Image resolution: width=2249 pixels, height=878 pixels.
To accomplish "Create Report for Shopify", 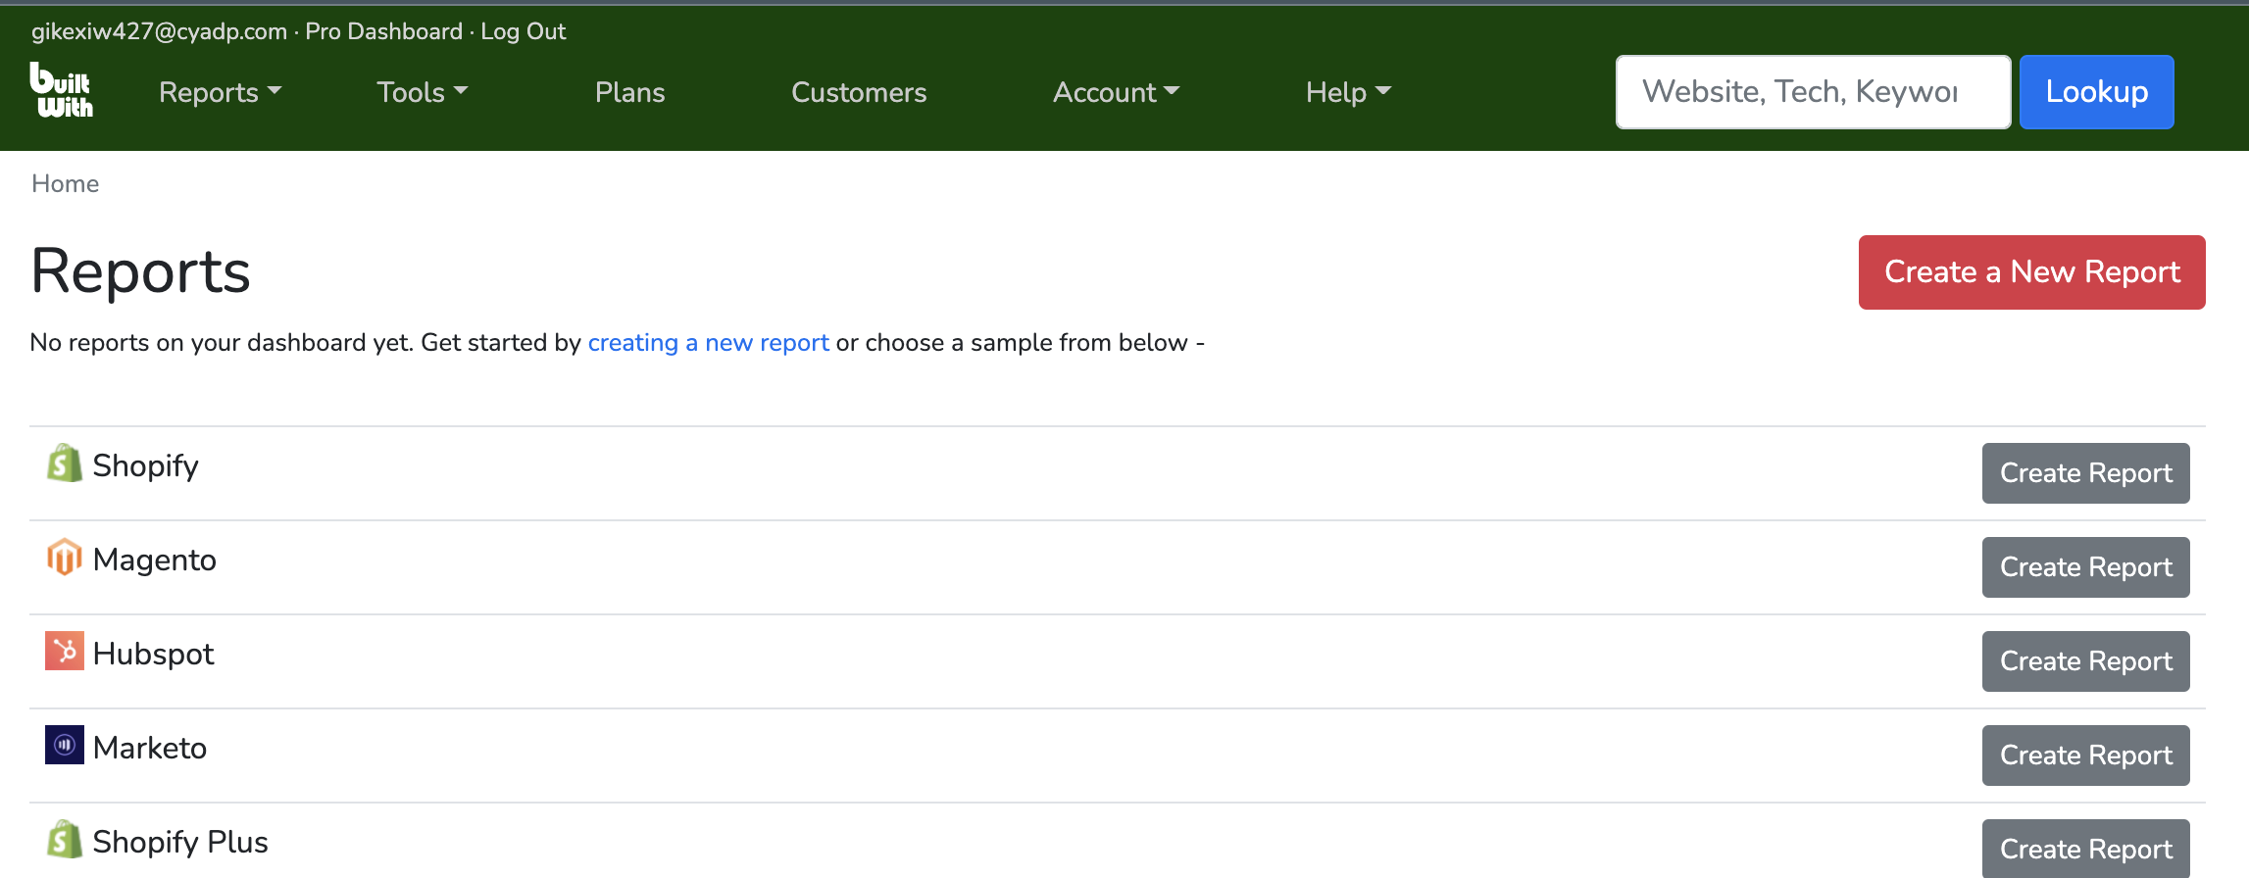I will coord(2086,473).
